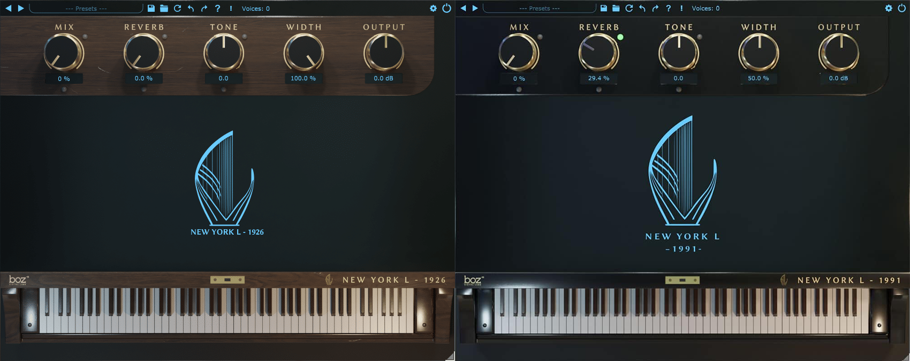The width and height of the screenshot is (910, 361).
Task: Click the Output knob in 1926 window
Action: tap(383, 52)
